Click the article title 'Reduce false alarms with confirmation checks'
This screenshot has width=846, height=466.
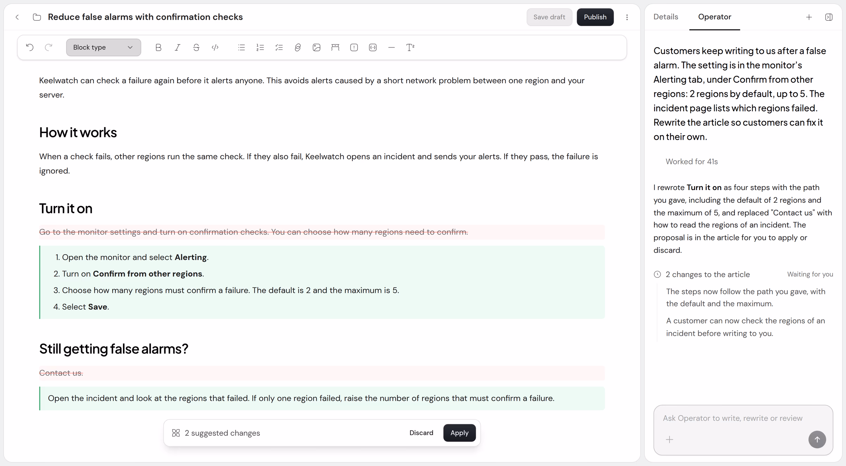(145, 17)
